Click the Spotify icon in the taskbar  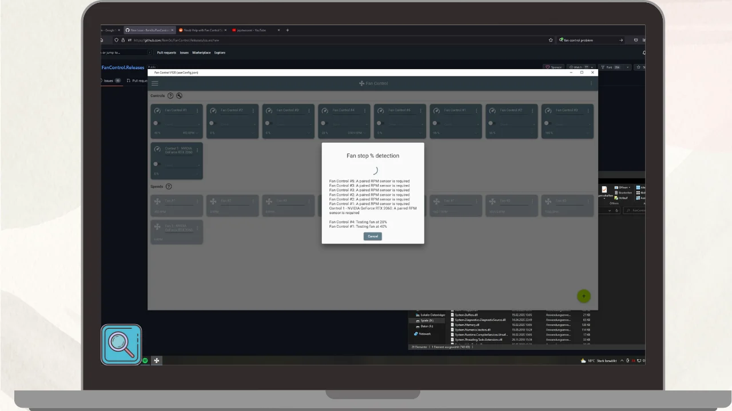click(145, 360)
